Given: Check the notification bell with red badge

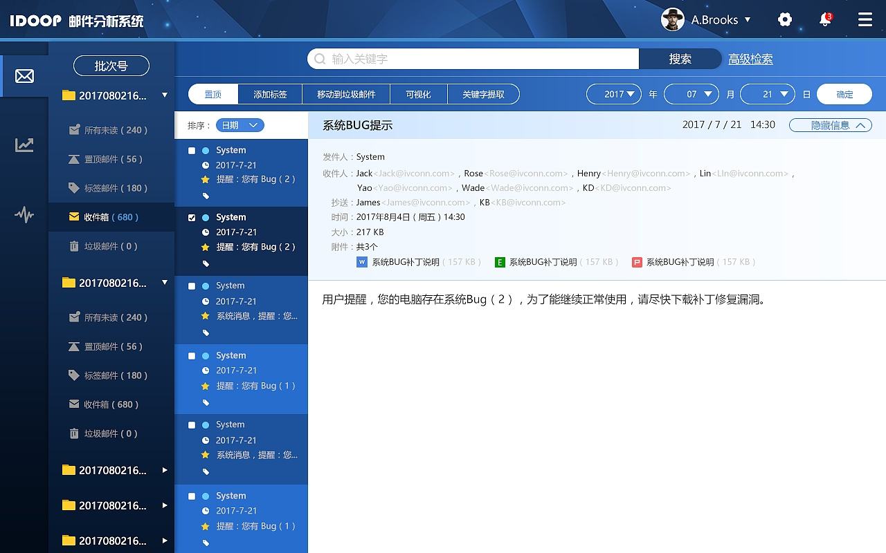Looking at the screenshot, I should click(825, 19).
